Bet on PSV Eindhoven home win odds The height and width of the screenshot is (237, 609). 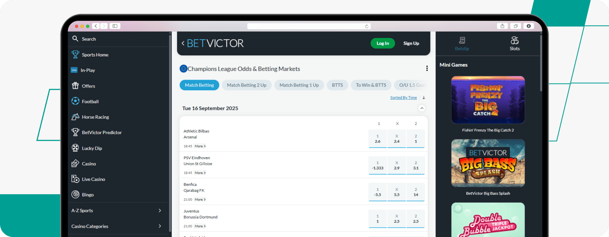pos(378,165)
